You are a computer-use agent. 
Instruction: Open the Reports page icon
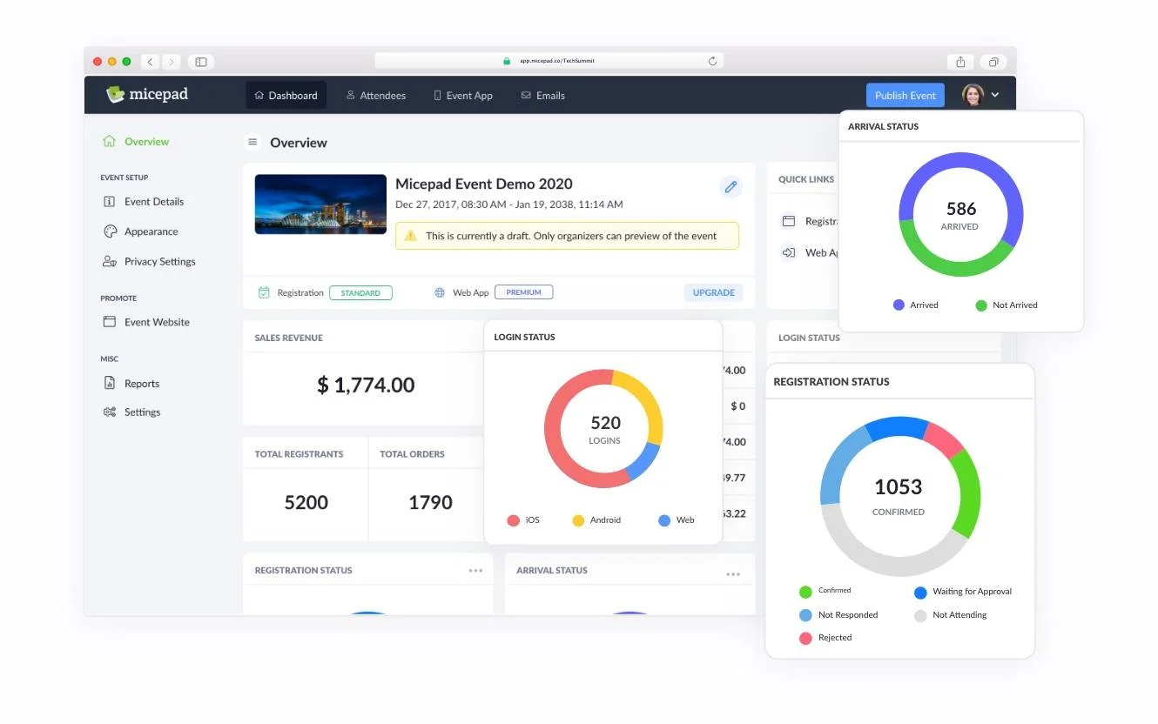pyautogui.click(x=108, y=383)
